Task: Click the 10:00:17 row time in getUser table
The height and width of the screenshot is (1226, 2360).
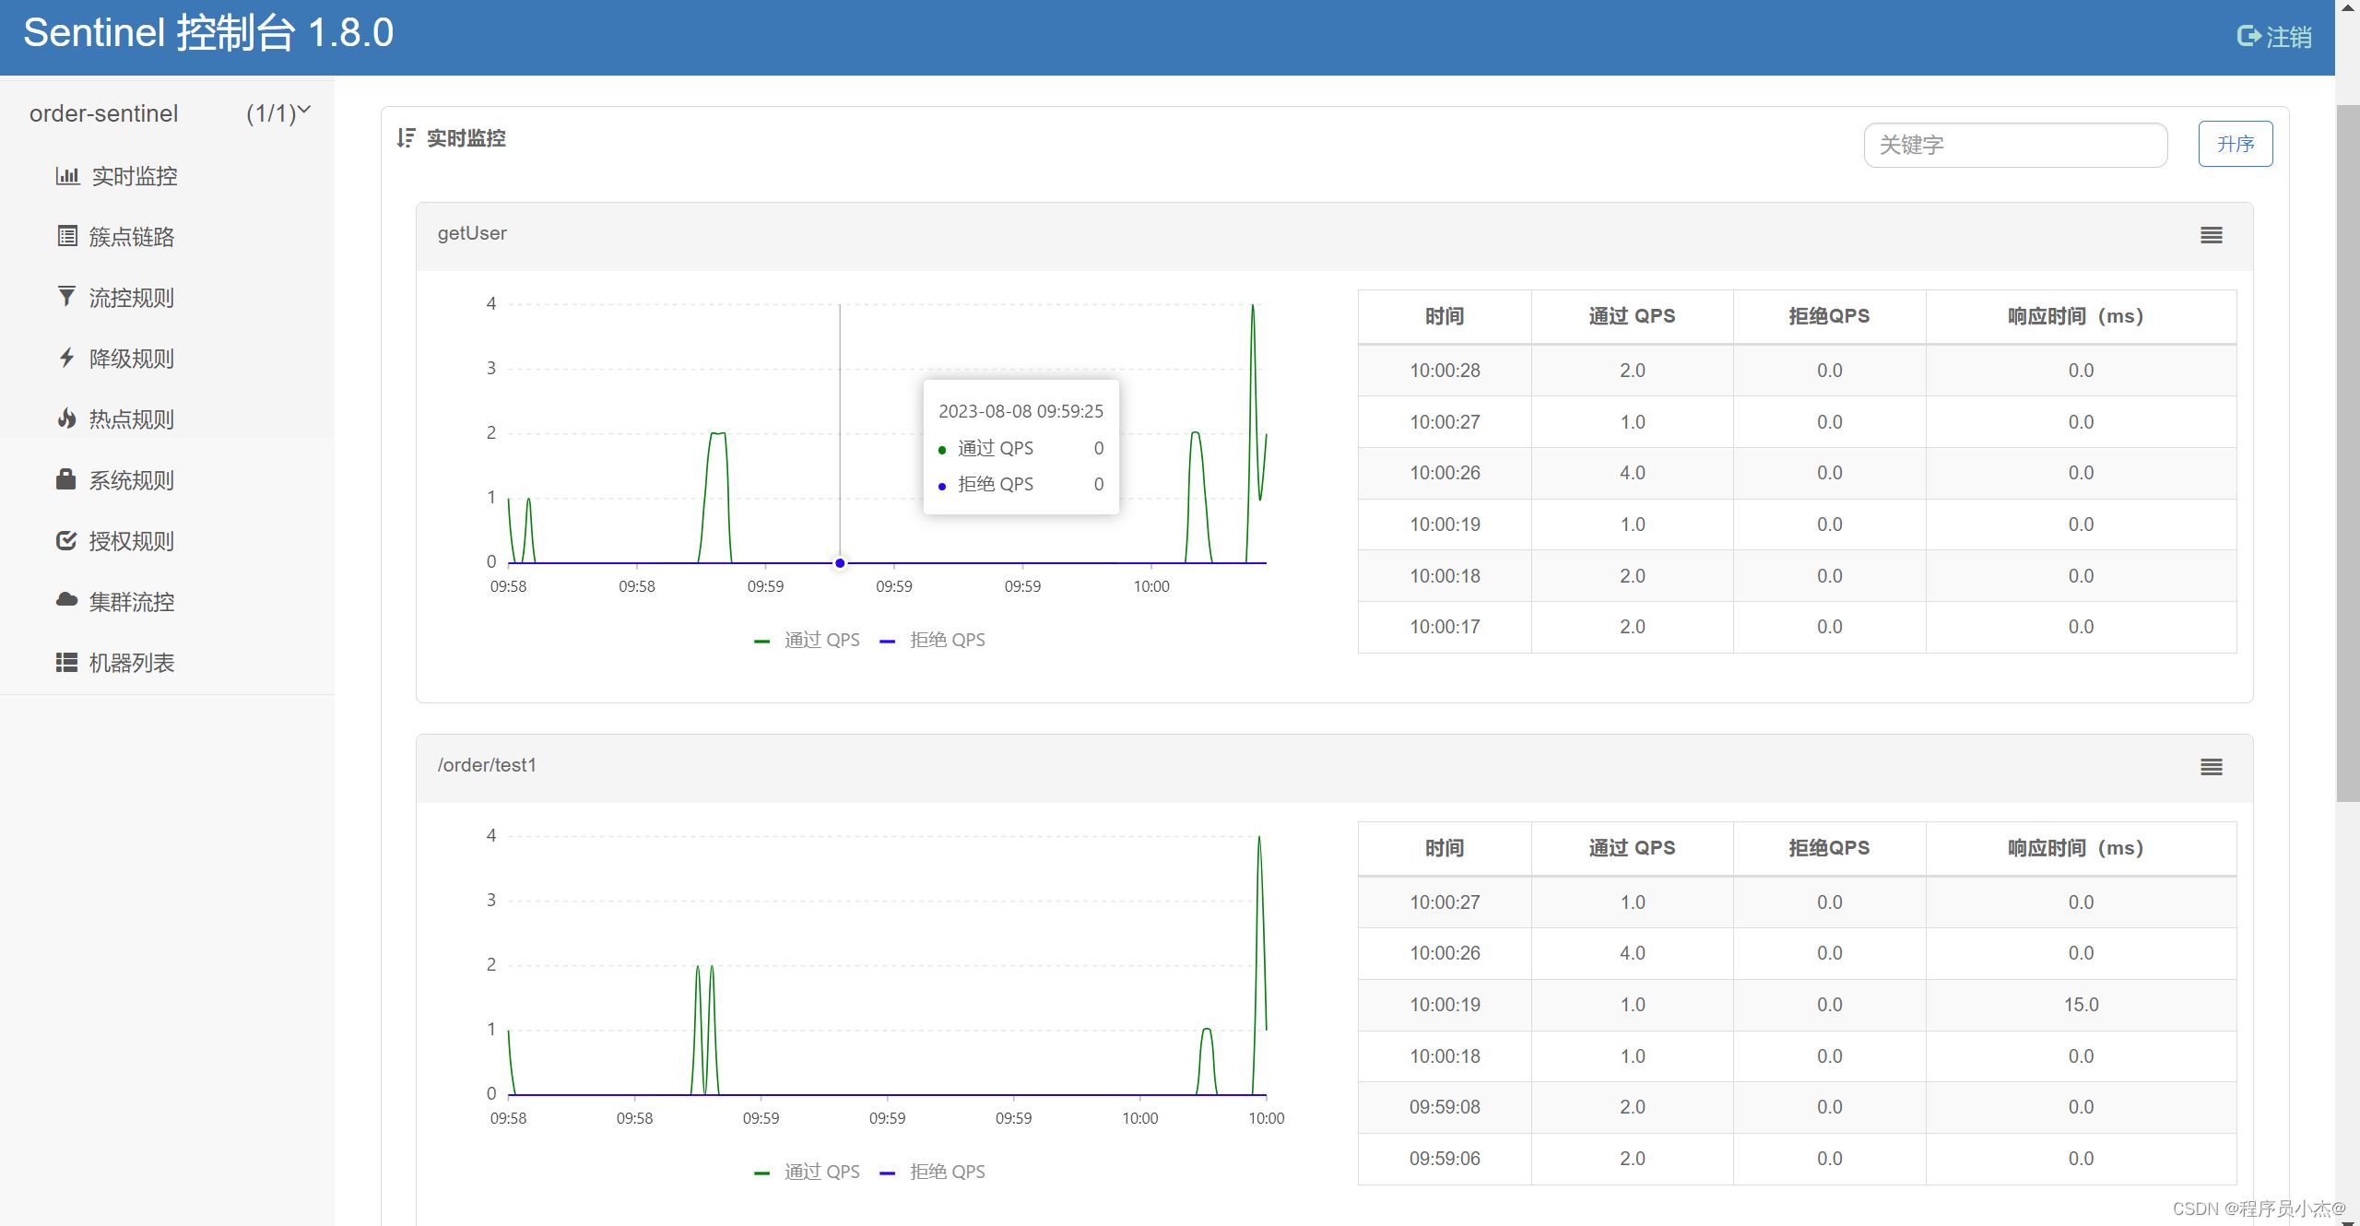Action: click(1445, 627)
